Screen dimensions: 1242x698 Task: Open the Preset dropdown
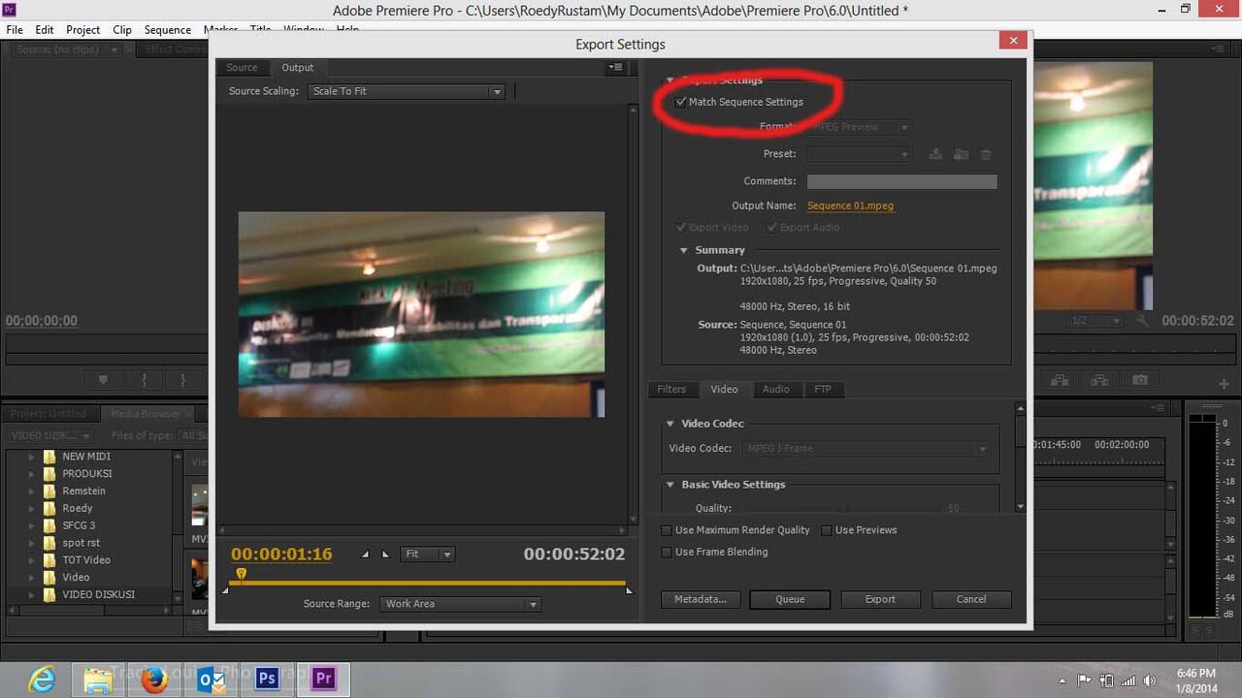859,154
